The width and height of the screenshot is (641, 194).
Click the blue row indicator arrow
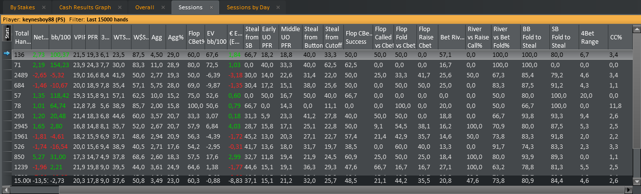(7, 54)
